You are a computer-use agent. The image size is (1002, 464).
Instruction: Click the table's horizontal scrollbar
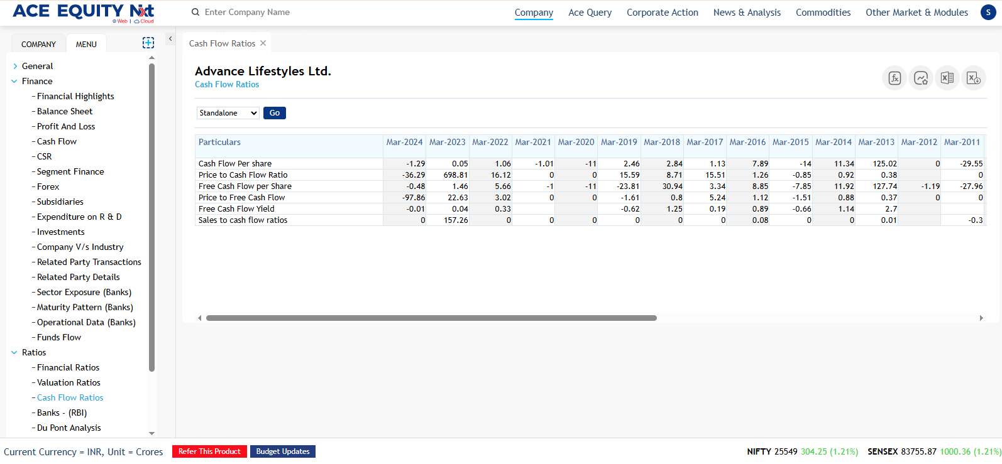[431, 318]
